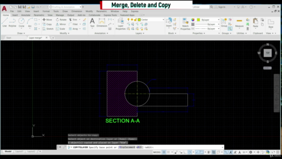Toggle Clean Screen in status bar
The image size is (282, 159).
pos(273,152)
